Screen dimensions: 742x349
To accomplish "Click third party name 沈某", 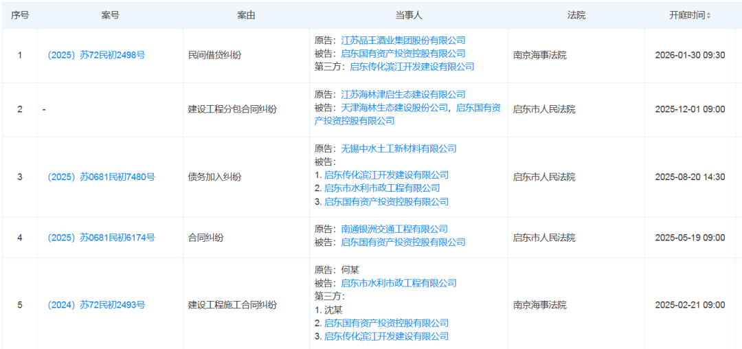I will pyautogui.click(x=333, y=310).
